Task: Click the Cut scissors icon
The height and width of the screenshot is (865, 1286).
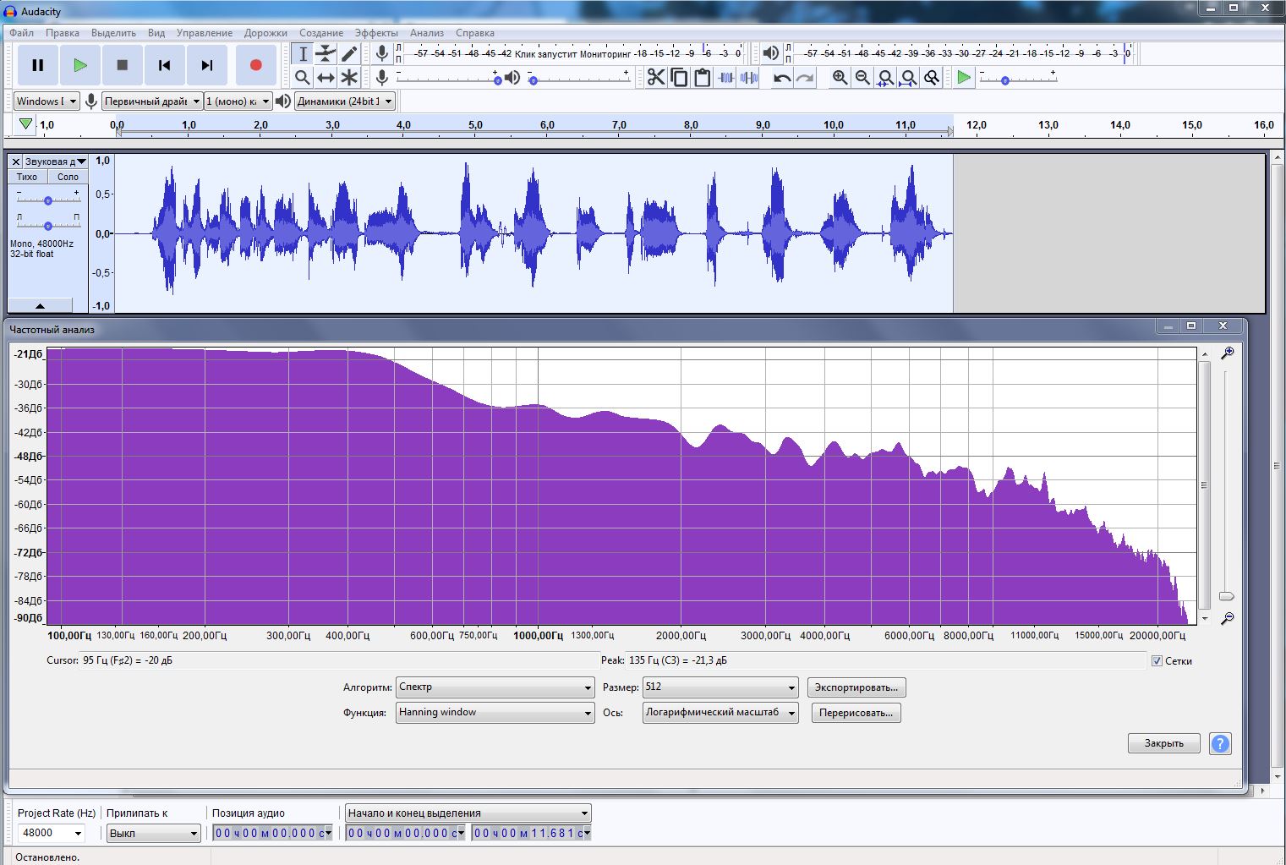Action: 655,78
